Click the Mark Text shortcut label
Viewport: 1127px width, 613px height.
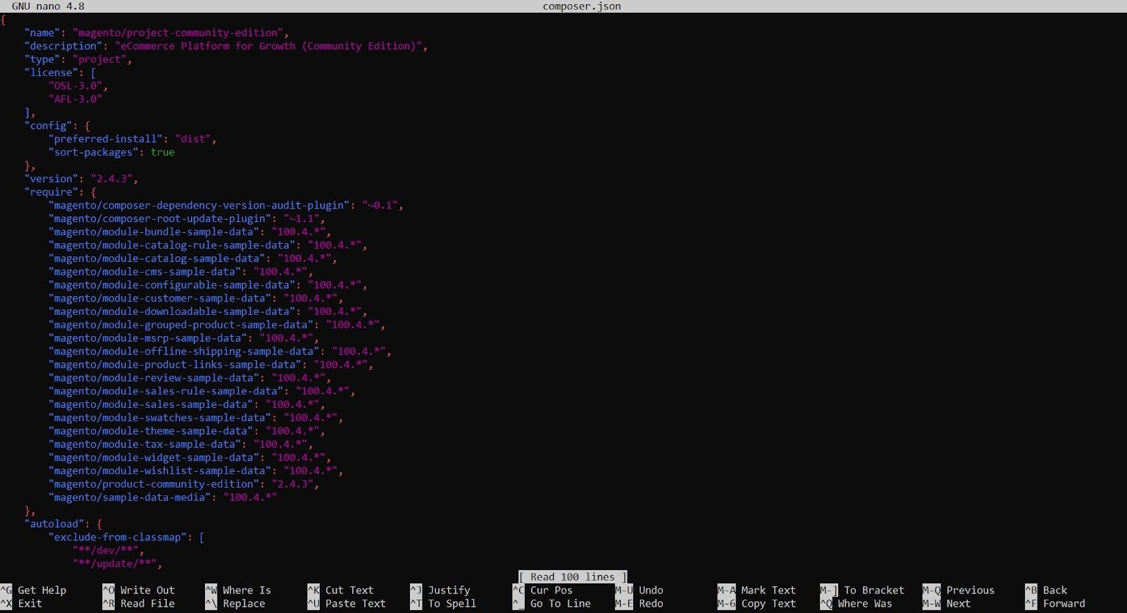[768, 590]
